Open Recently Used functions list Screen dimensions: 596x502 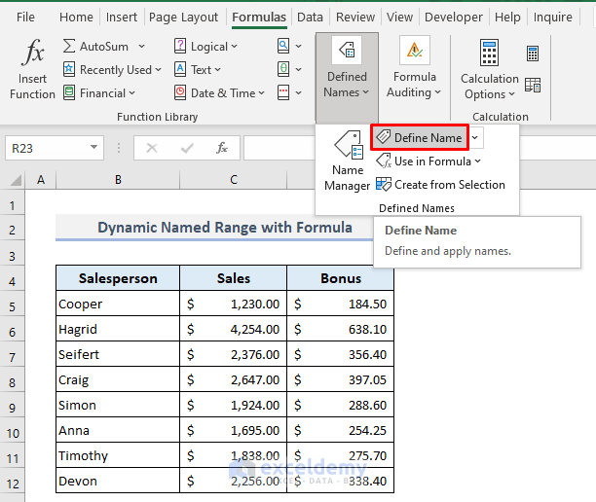[x=112, y=70]
